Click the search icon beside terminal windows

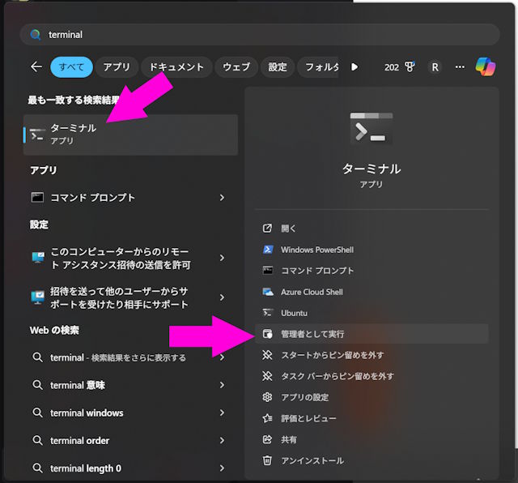[38, 412]
